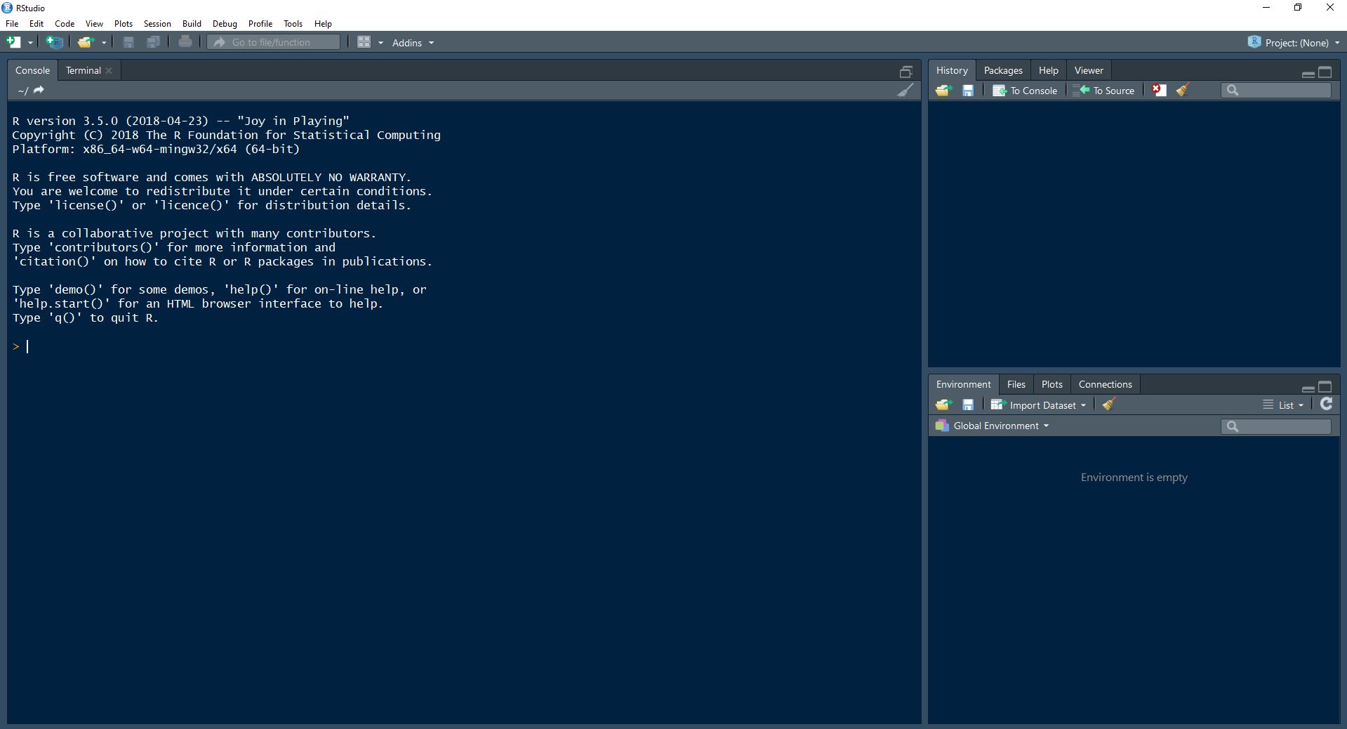
Task: Load history from a file
Action: click(943, 90)
